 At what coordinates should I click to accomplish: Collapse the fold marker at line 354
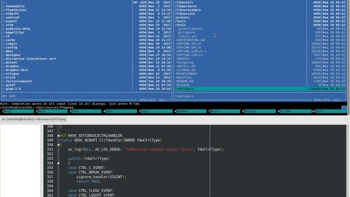59,163
